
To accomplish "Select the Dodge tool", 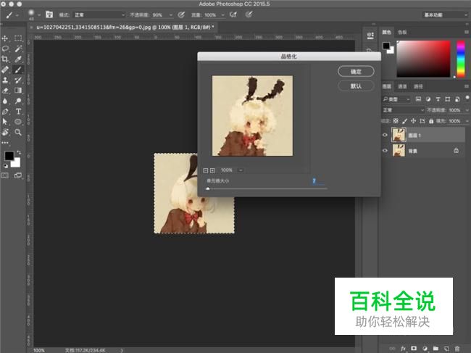I will (x=18, y=101).
